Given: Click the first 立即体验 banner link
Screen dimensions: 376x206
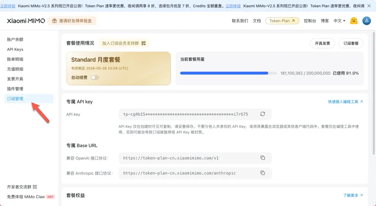Looking at the screenshot, I should point(8,6).
